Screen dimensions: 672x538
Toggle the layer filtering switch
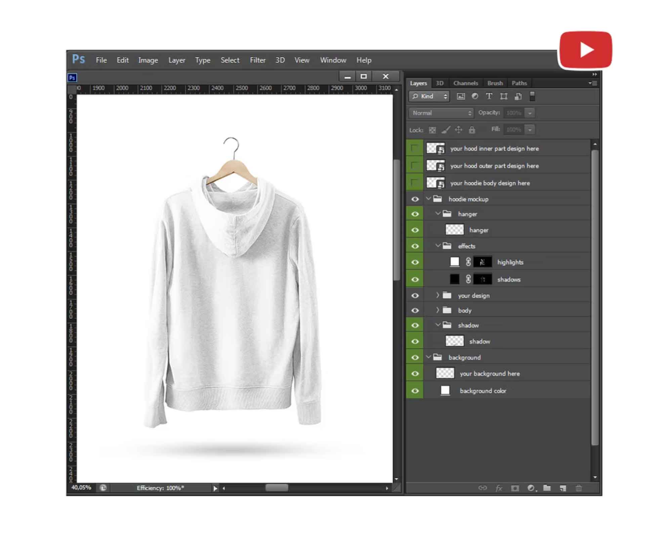click(532, 97)
